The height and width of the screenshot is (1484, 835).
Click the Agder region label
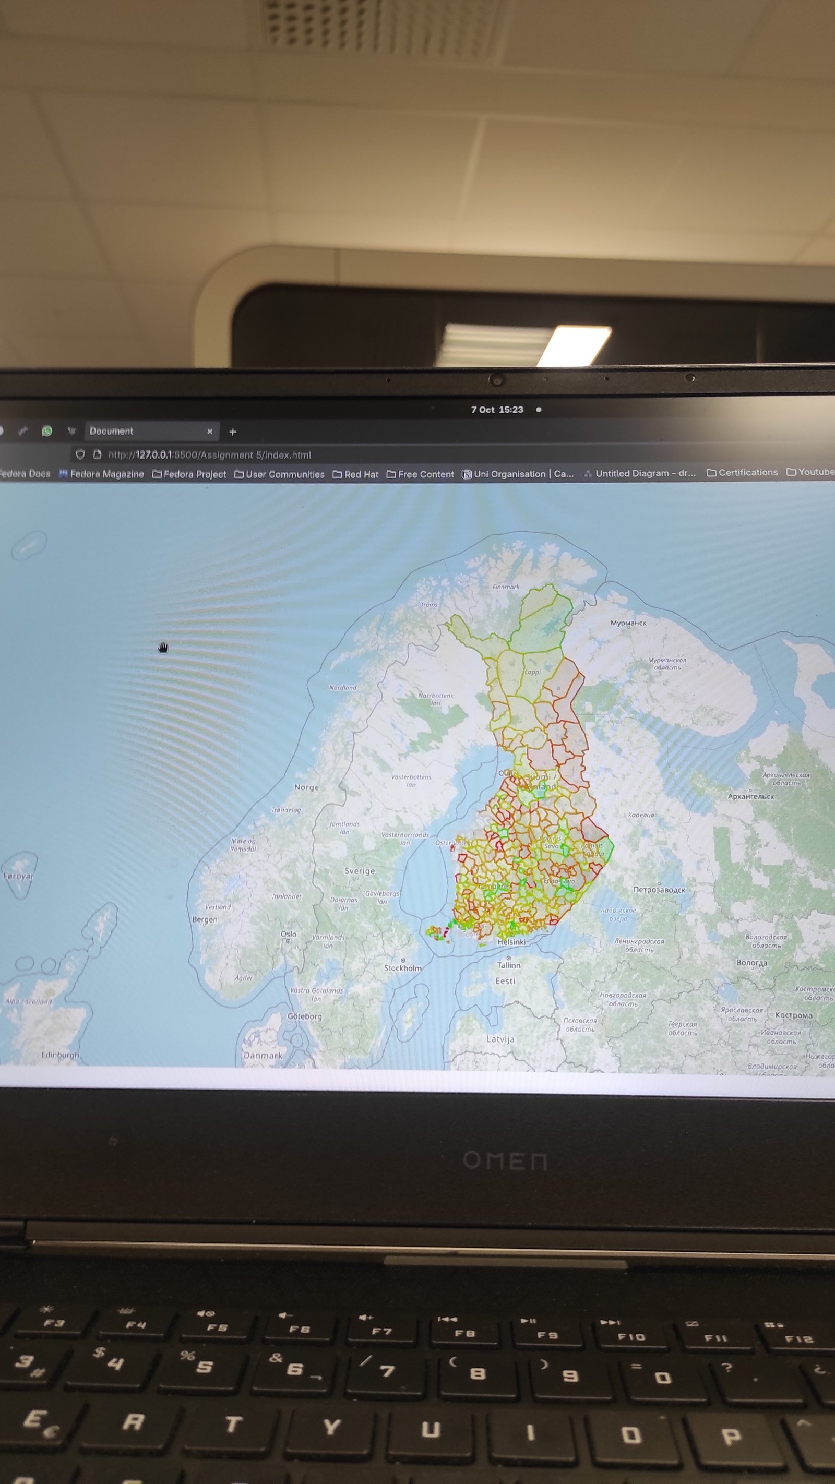(x=244, y=978)
